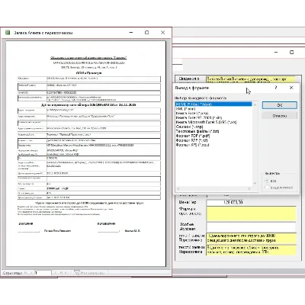Viewport: 305px width, 305px height.
Task: Choose Книга Excel 97-2003 (*.xls) format
Action: 199,117
